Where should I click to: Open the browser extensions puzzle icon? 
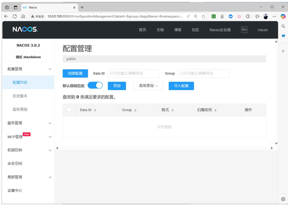(x=248, y=16)
